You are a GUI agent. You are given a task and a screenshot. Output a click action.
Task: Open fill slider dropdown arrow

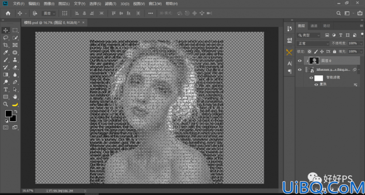[361, 52]
